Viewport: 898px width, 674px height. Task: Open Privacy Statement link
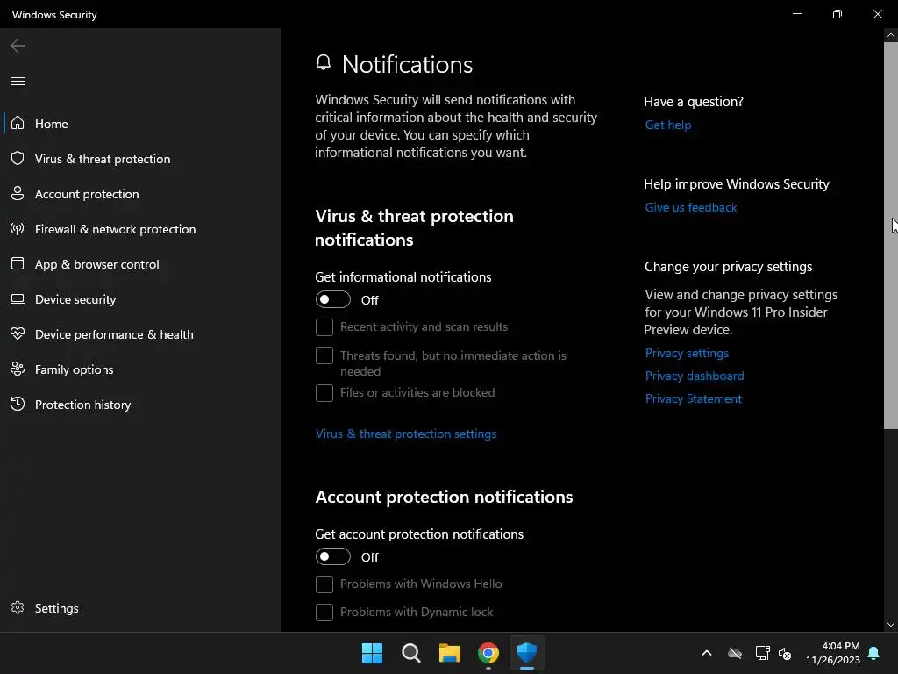[x=693, y=399]
